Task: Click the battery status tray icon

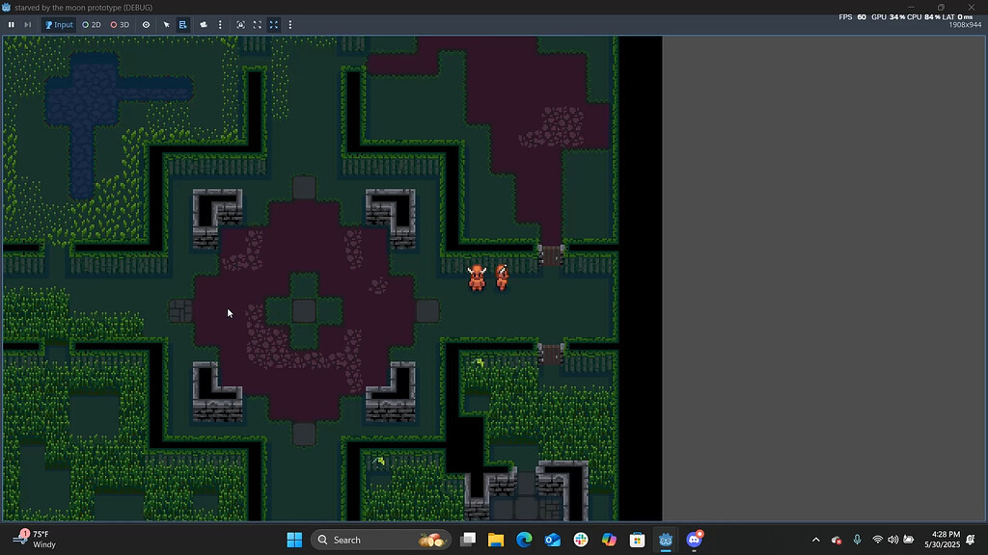Action: [909, 540]
